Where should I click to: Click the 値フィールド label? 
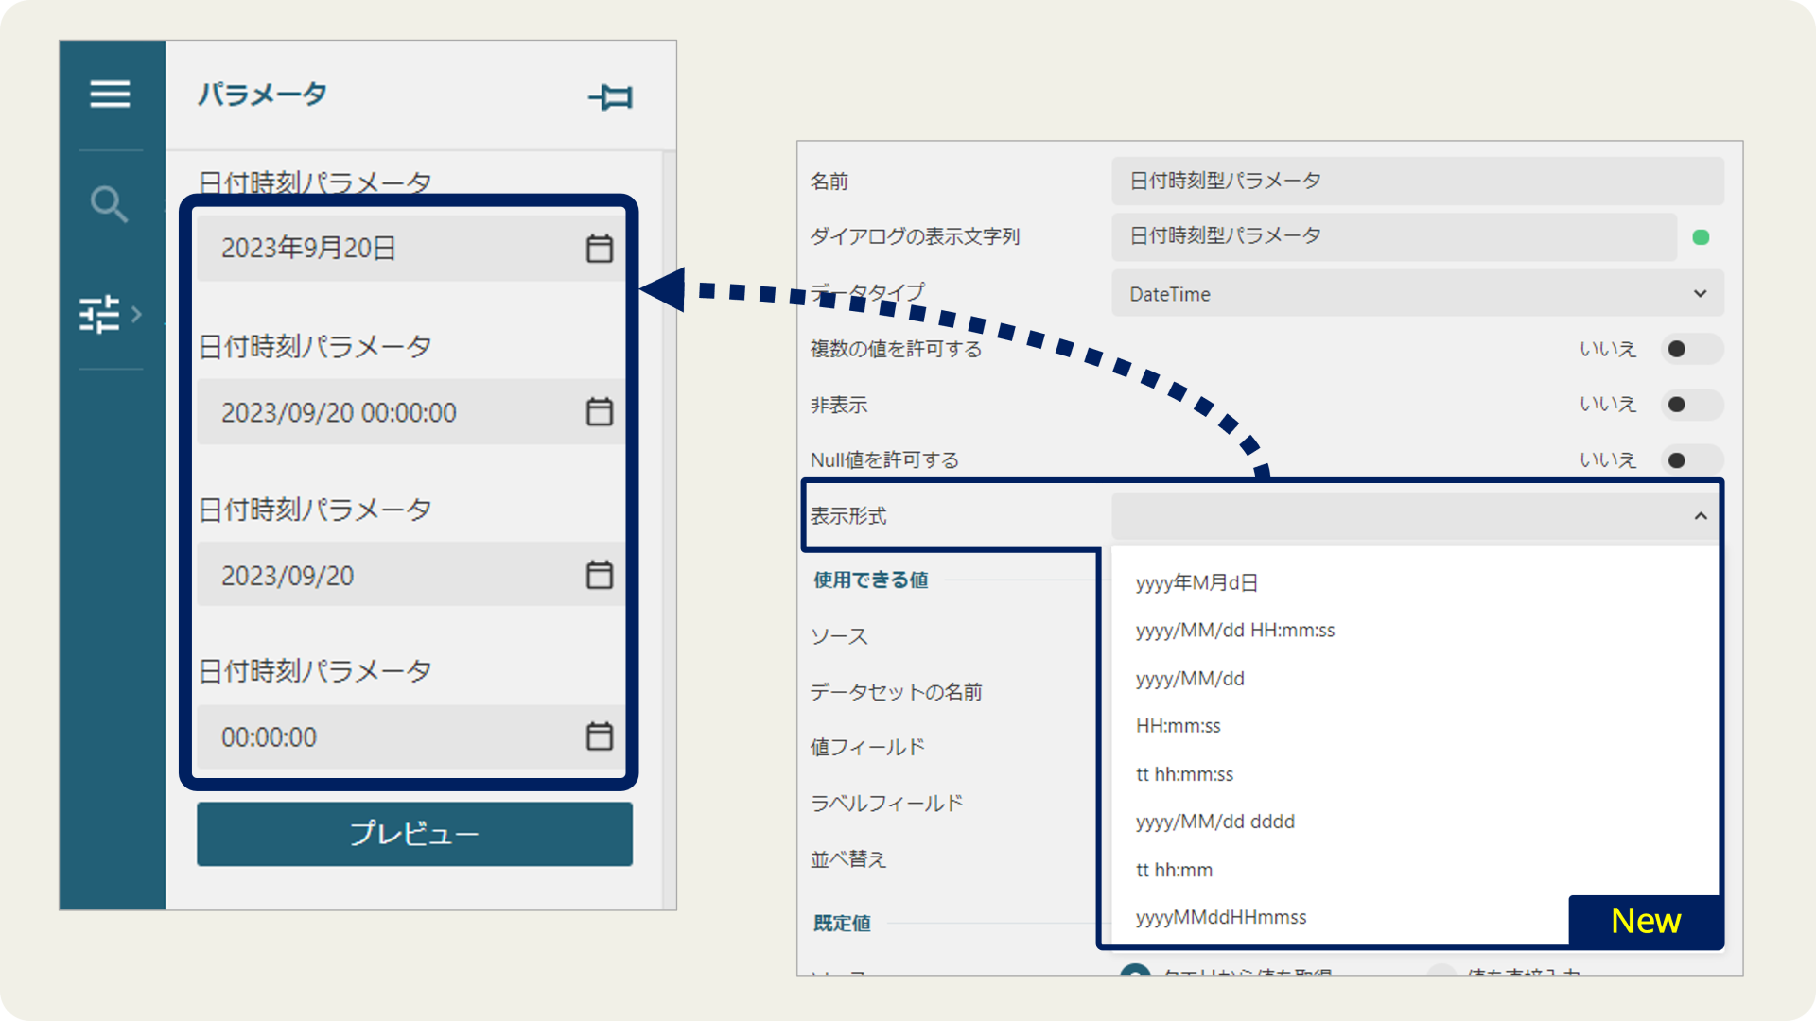(x=867, y=747)
